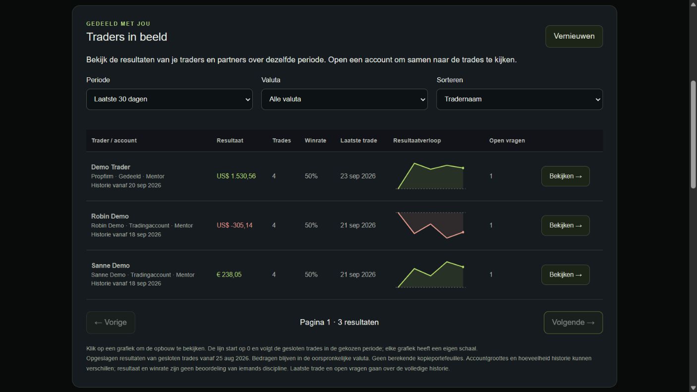Click Robin Demo's last trade date
This screenshot has height=392, width=697.
tap(358, 225)
